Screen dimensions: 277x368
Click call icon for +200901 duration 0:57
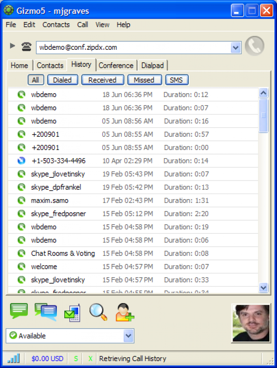pyautogui.click(x=21, y=134)
